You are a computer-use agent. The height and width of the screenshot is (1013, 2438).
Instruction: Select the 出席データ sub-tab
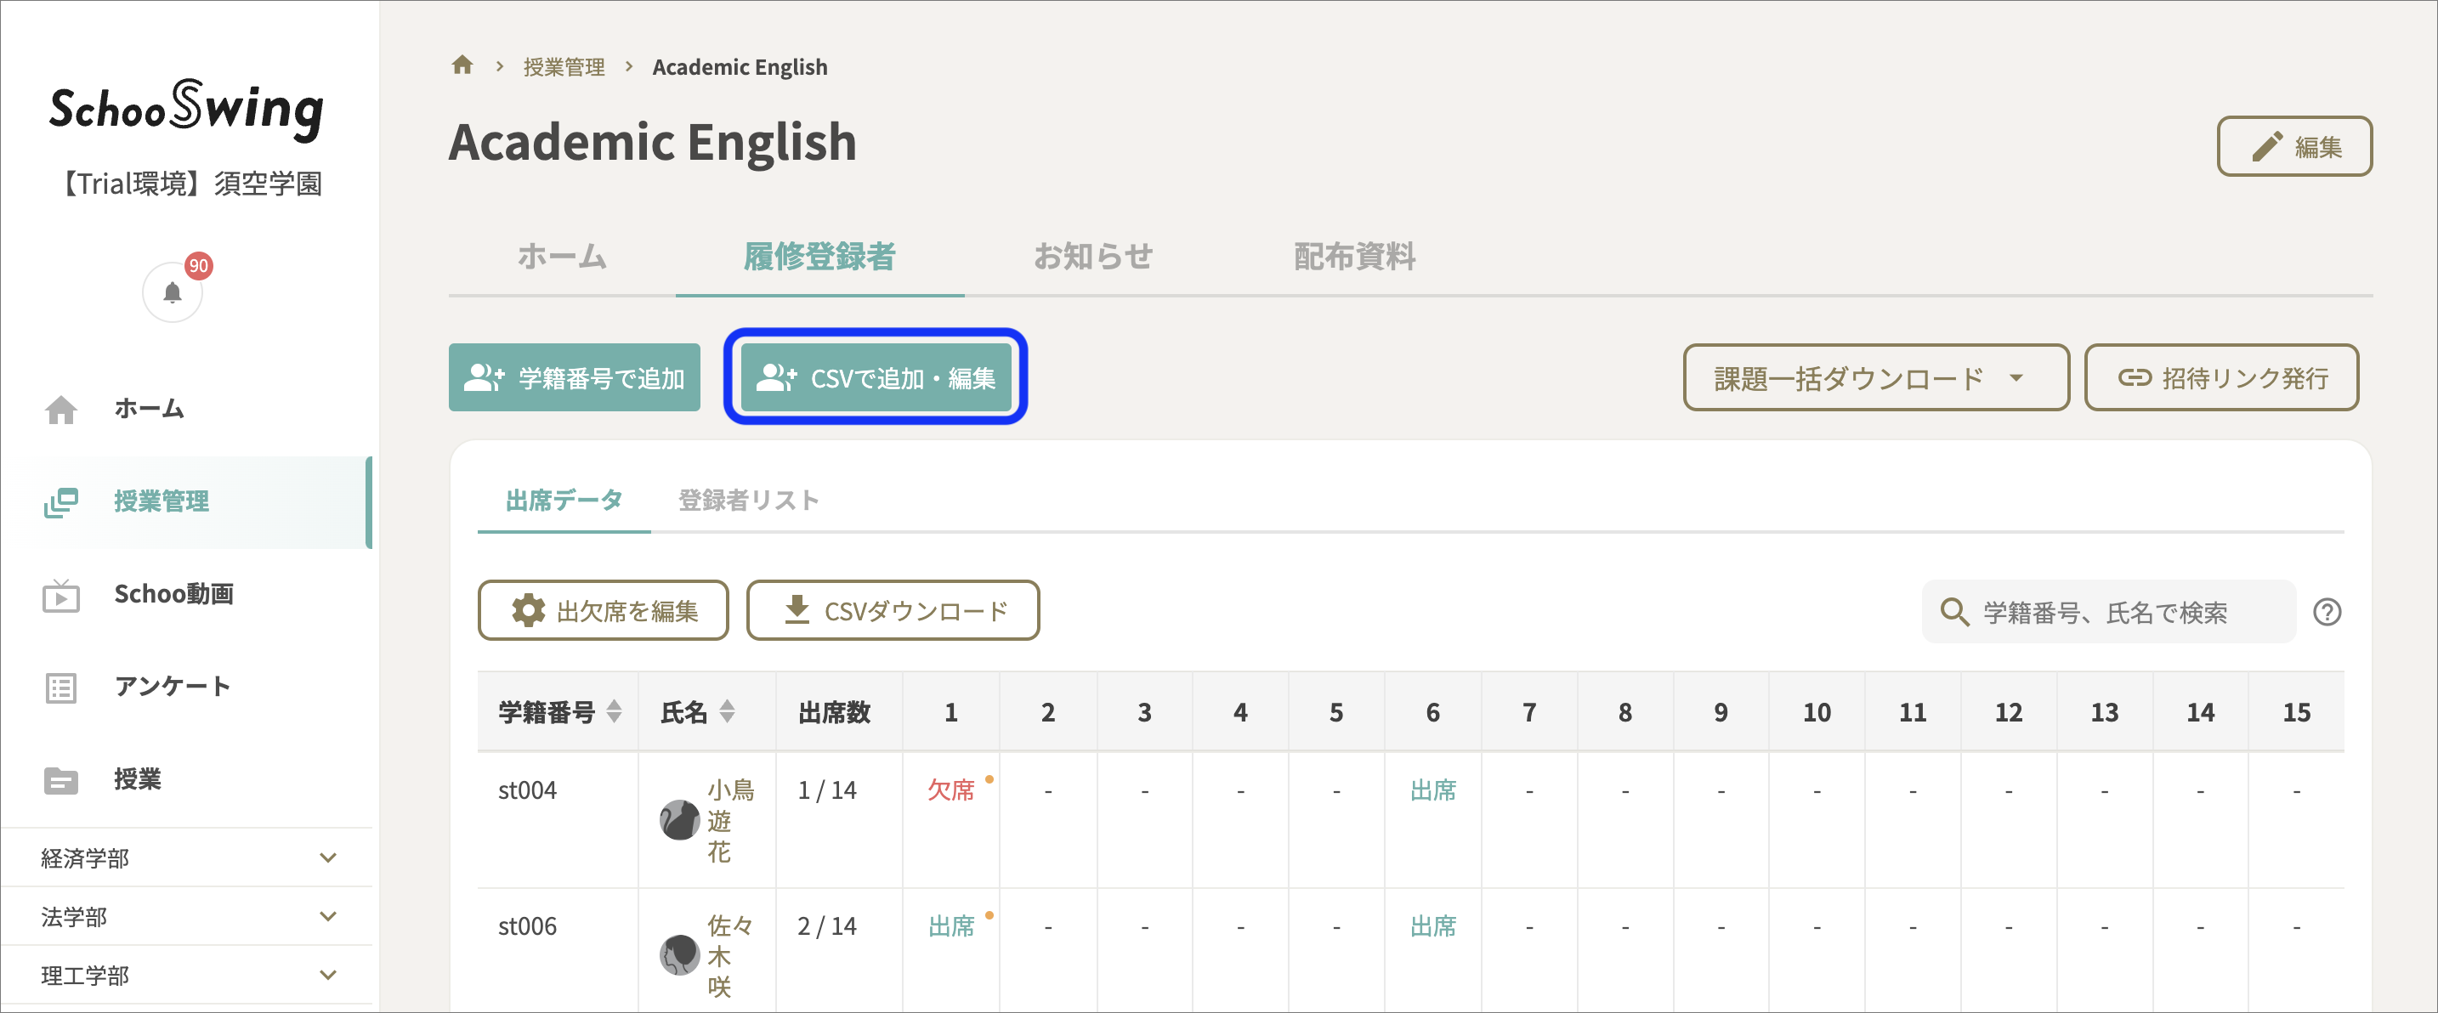[564, 501]
